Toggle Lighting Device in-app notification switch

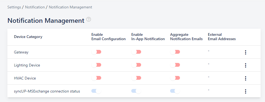tap(136, 65)
